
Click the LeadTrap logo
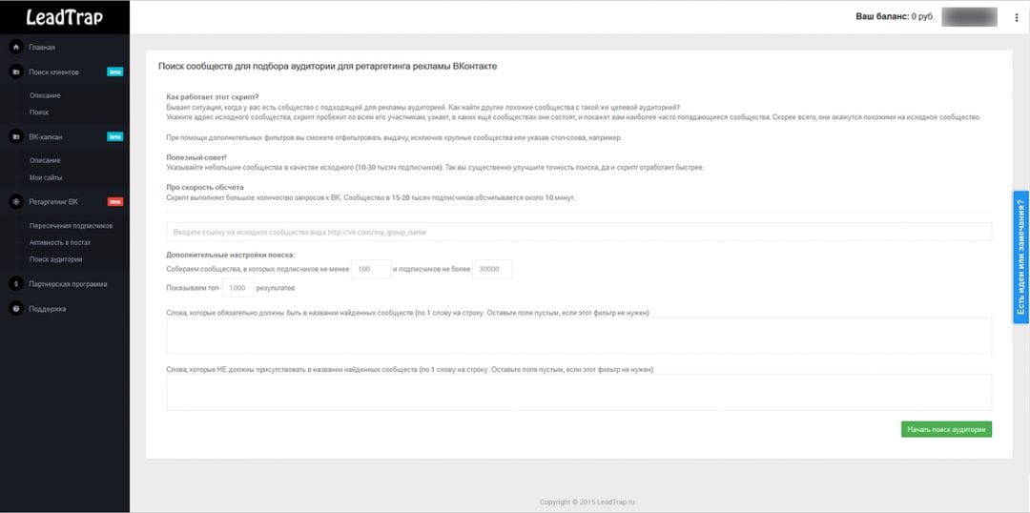click(x=65, y=18)
